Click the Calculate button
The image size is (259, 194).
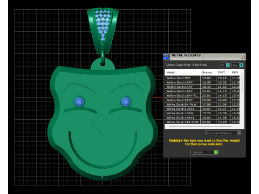(205, 152)
